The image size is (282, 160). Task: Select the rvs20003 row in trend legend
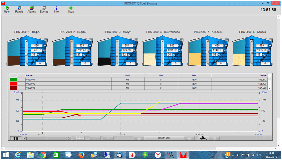click(x=67, y=88)
